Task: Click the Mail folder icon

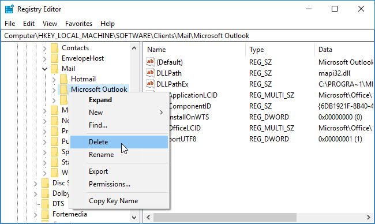Action: (x=55, y=69)
